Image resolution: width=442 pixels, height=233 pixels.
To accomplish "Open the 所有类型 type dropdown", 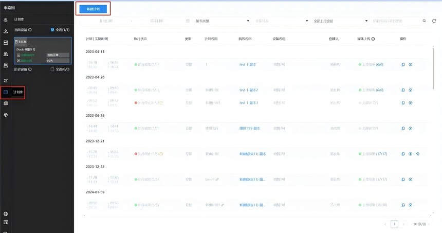I will 223,21.
